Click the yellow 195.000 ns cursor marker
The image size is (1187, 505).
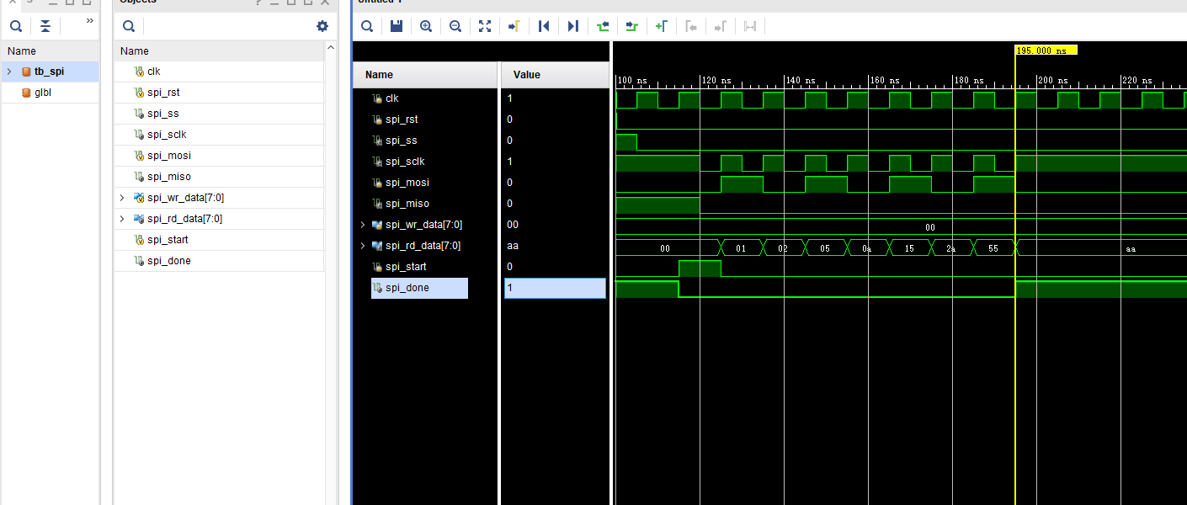click(x=1045, y=50)
